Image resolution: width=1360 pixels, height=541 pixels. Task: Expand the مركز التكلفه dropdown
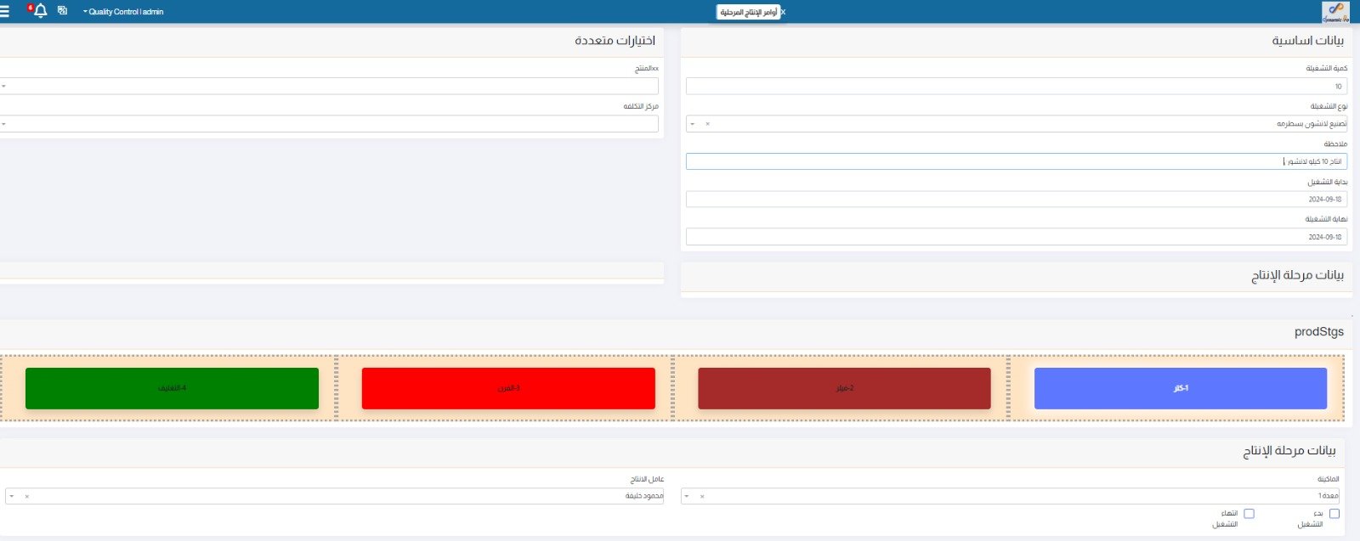[4, 124]
